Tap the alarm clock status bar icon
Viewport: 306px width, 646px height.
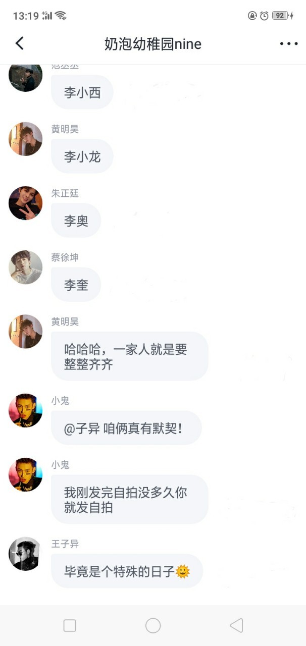(264, 16)
